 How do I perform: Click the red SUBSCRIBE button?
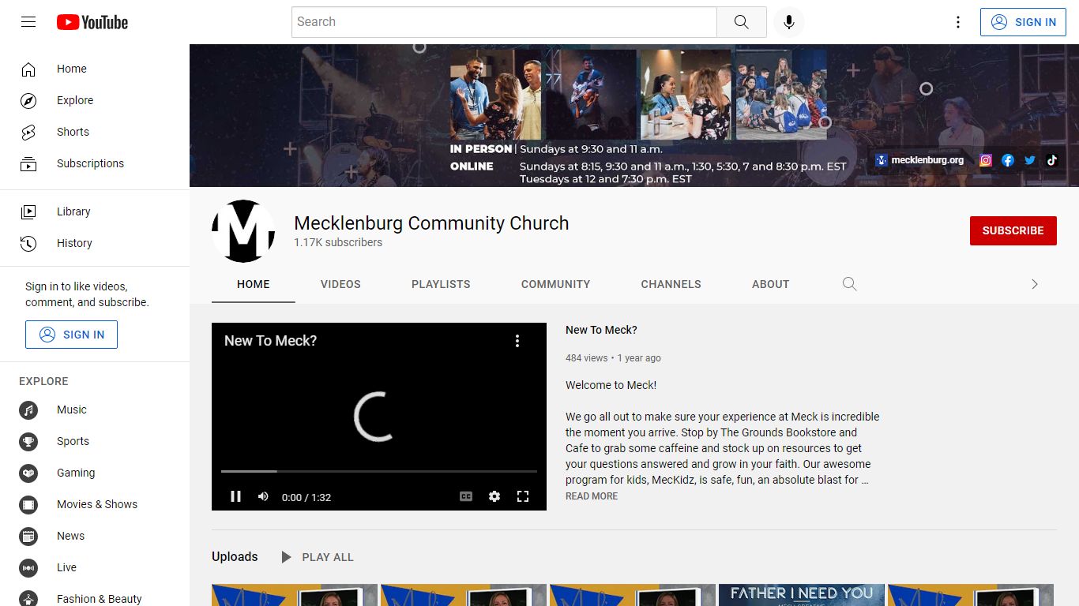[1013, 230]
